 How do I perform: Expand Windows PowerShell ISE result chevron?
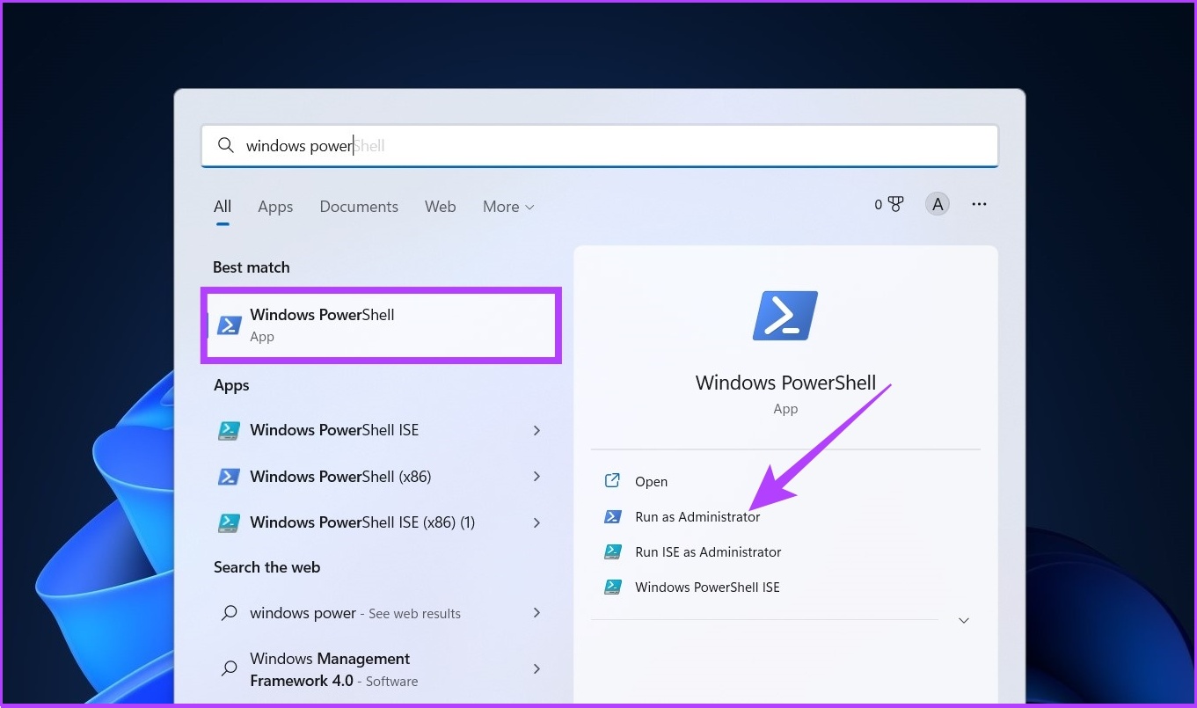536,430
